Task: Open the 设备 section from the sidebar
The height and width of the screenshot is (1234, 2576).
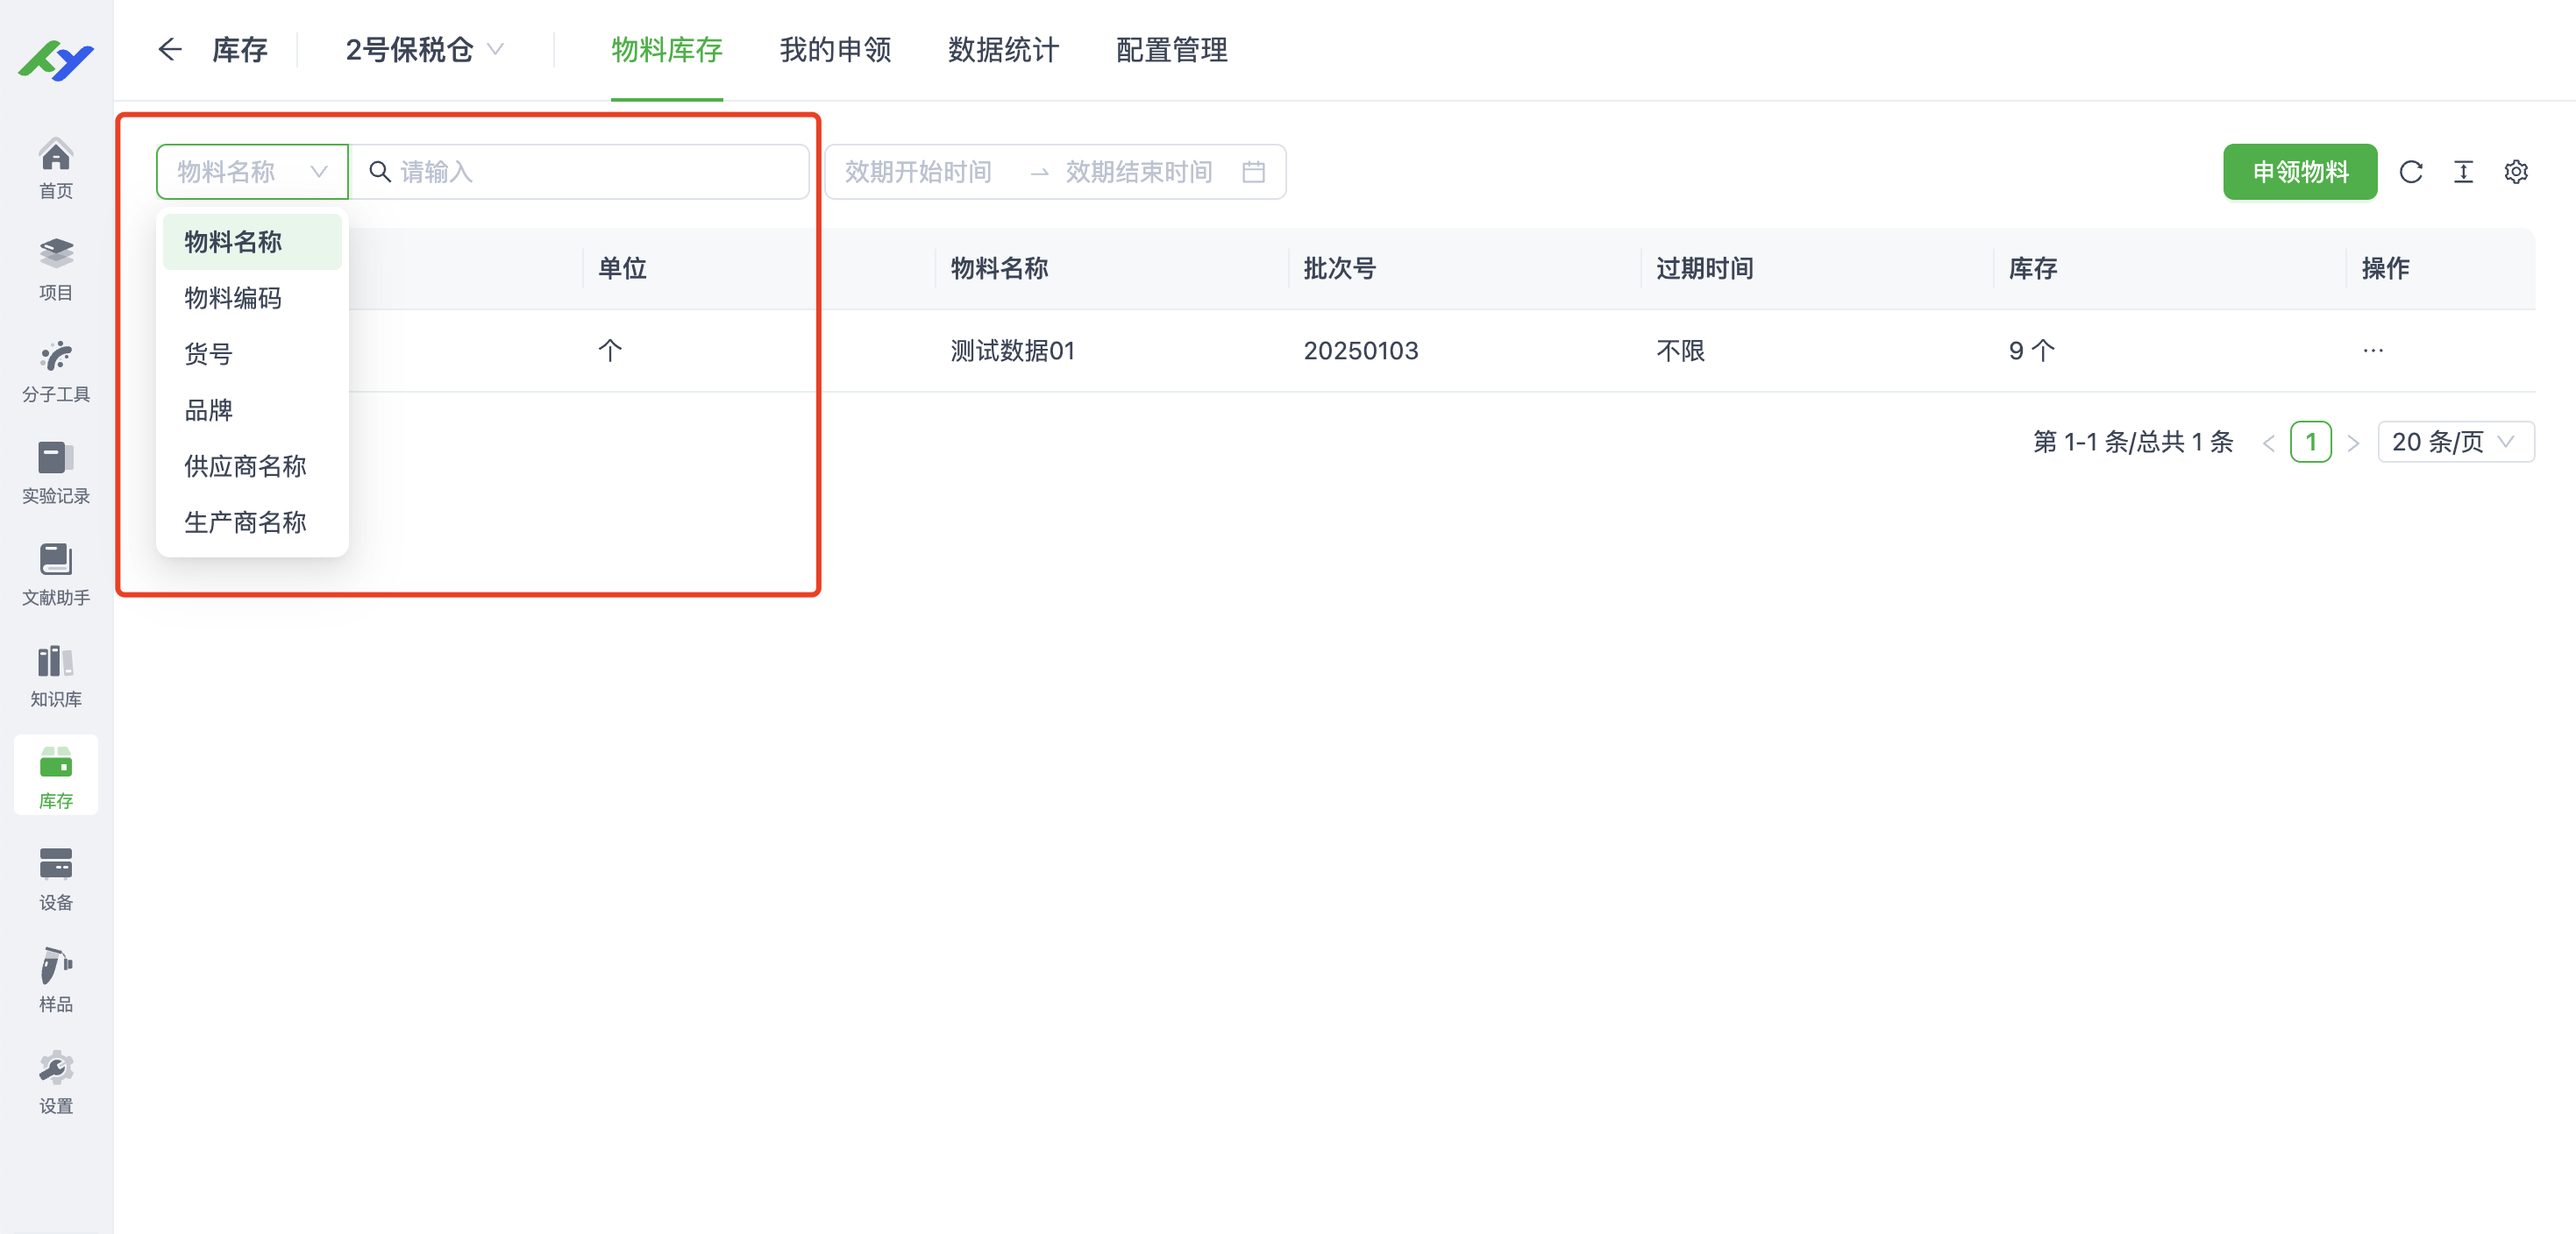Action: click(x=55, y=877)
